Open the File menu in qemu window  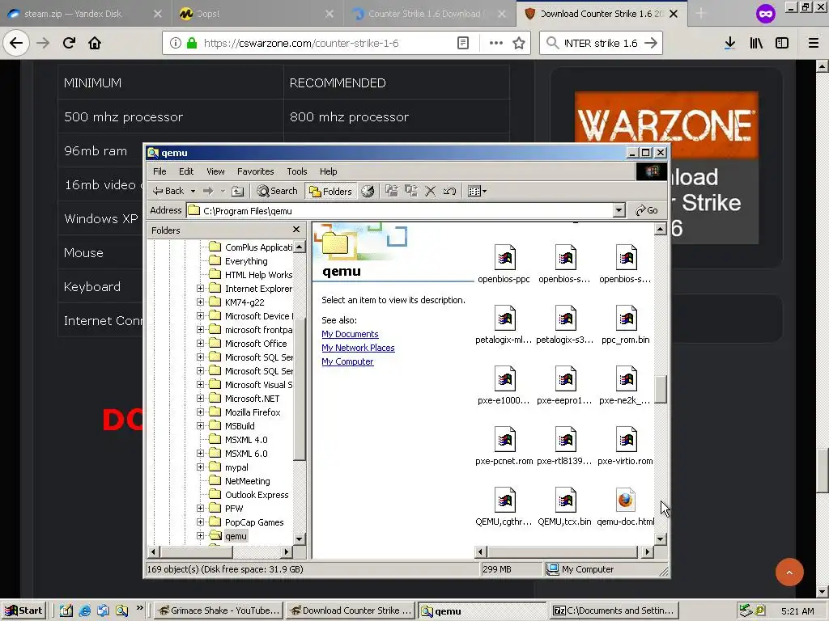pos(159,171)
